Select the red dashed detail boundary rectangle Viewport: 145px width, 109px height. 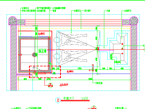45,72
